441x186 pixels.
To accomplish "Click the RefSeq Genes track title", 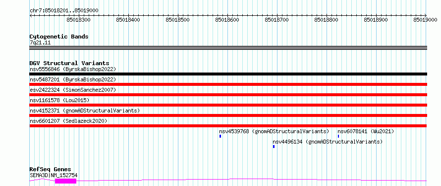I will click(x=50, y=170).
